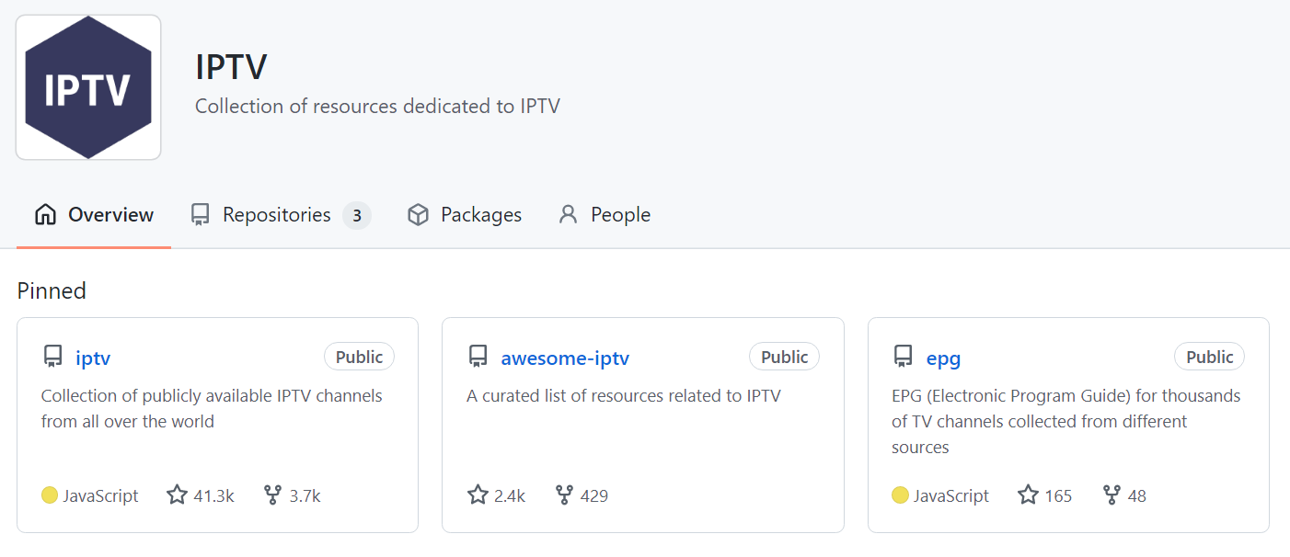Click the IPTV hexagon organization avatar

[88, 87]
